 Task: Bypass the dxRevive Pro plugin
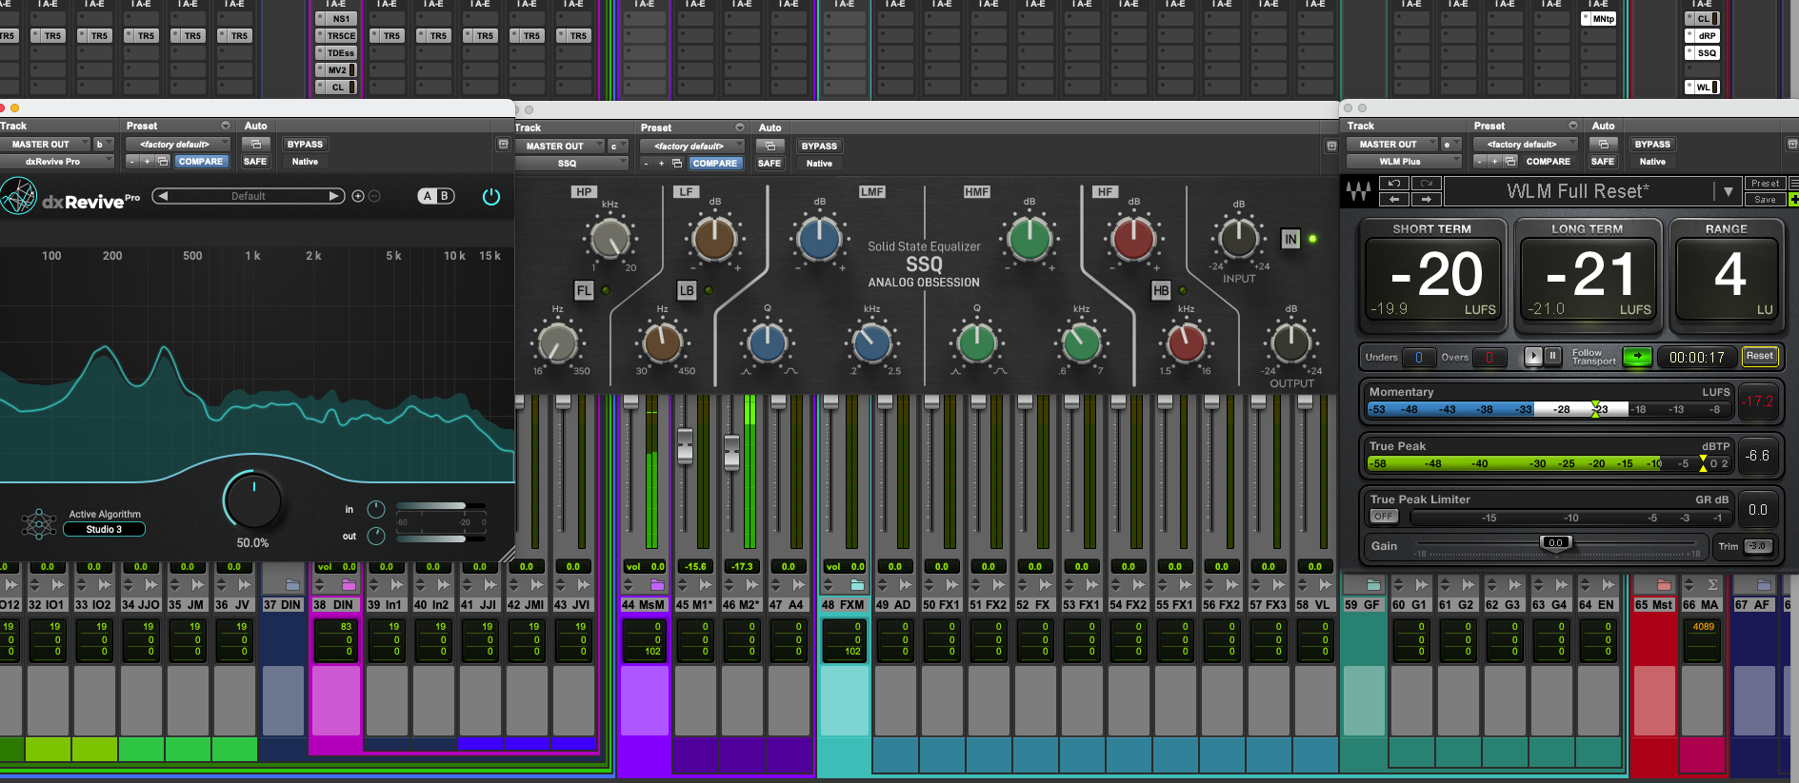click(x=305, y=145)
